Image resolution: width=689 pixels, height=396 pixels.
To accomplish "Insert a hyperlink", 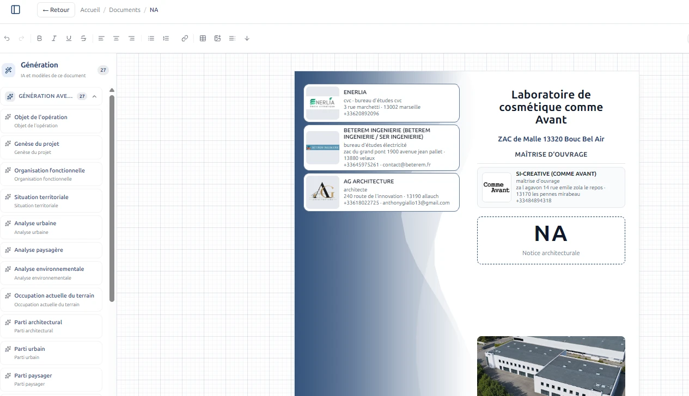I will click(x=185, y=39).
